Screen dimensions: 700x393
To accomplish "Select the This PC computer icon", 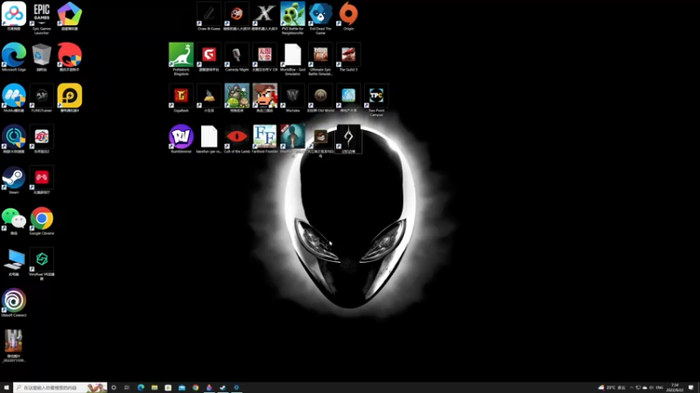I will click(x=14, y=262).
